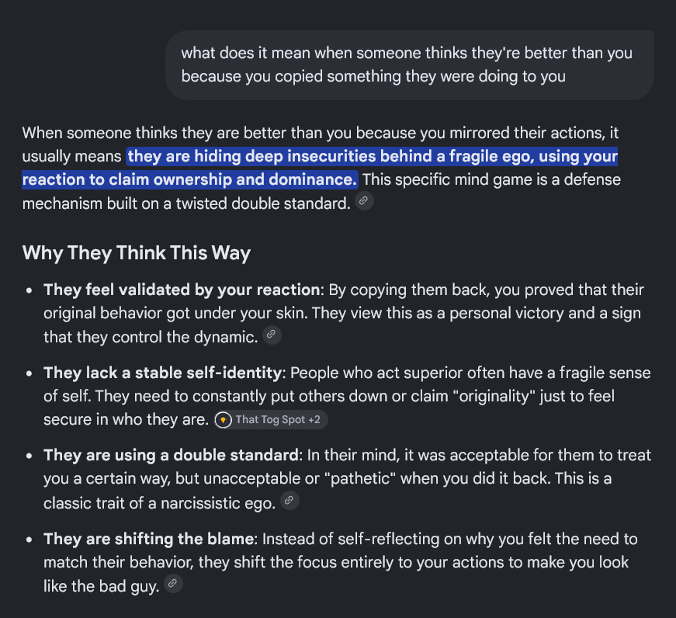
Task: Click source link icon after 'like the bad guy'
Action: [x=173, y=584]
